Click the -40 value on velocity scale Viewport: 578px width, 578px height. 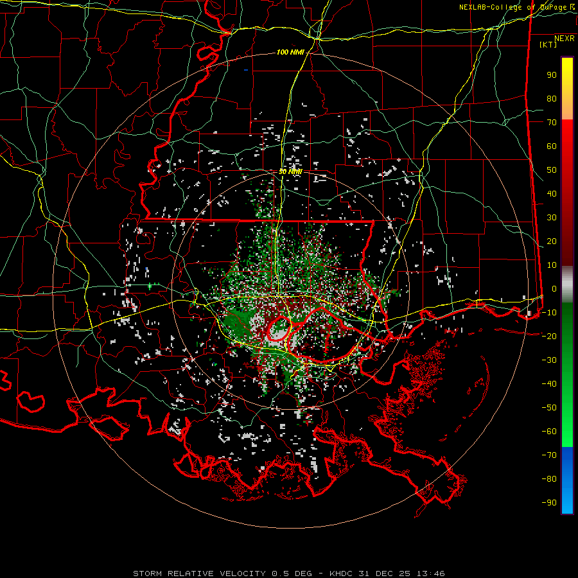coord(549,384)
